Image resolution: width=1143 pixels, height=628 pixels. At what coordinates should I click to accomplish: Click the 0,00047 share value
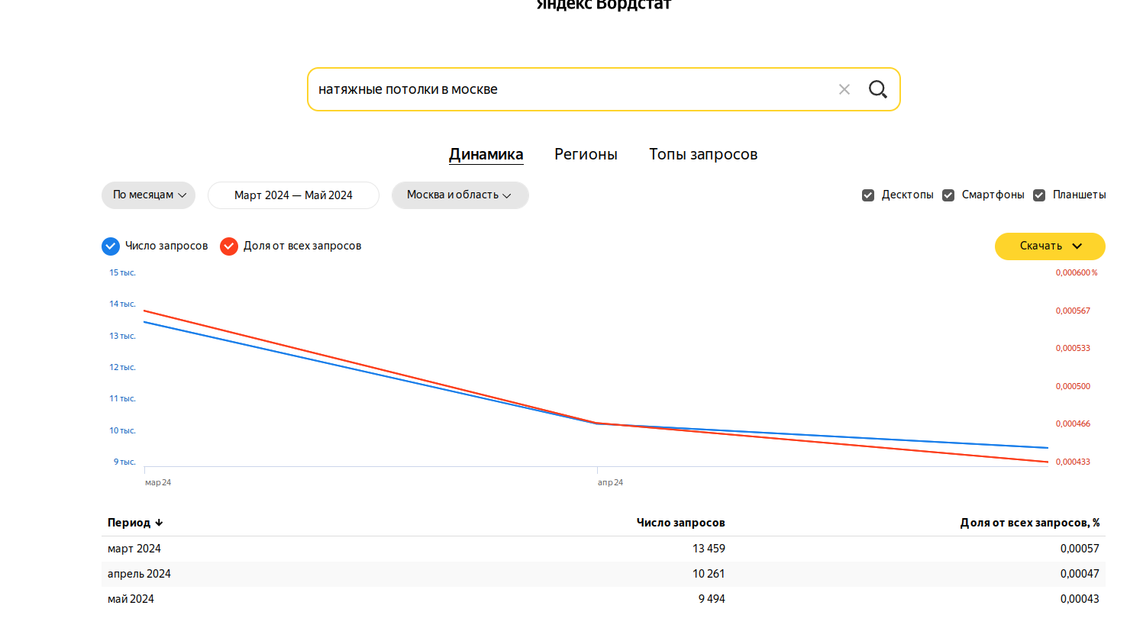click(x=1080, y=574)
